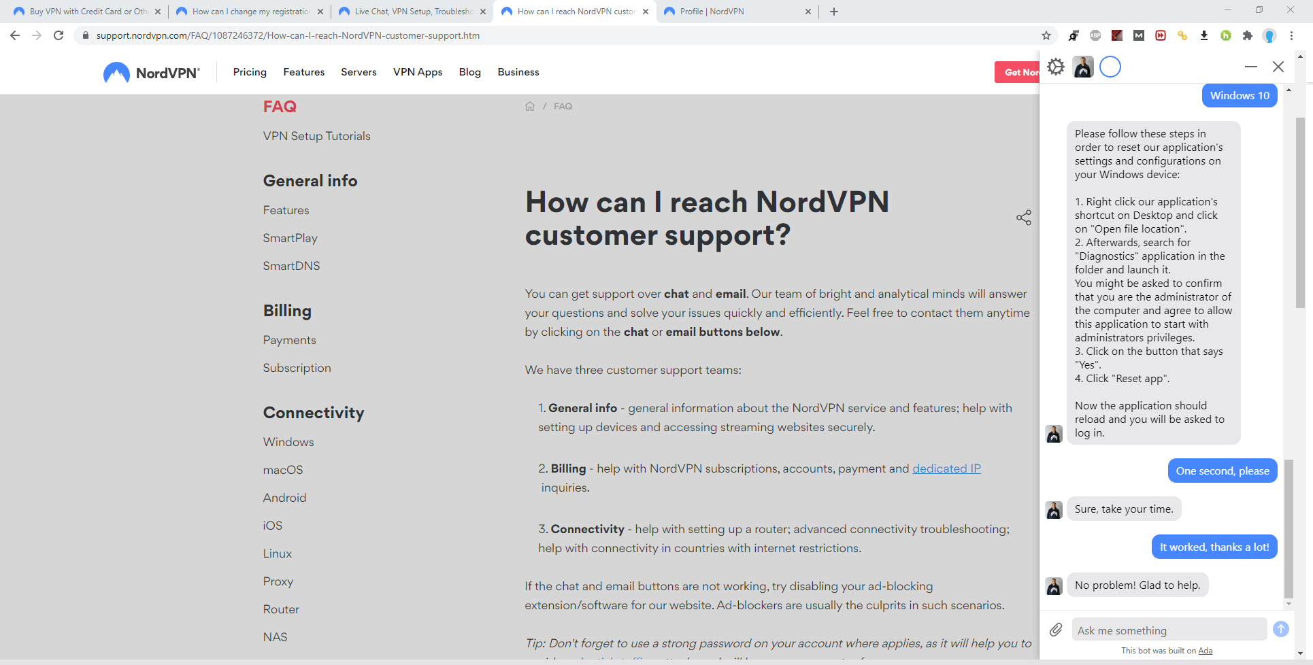Select VPN Apps in navigation bar

pos(418,72)
